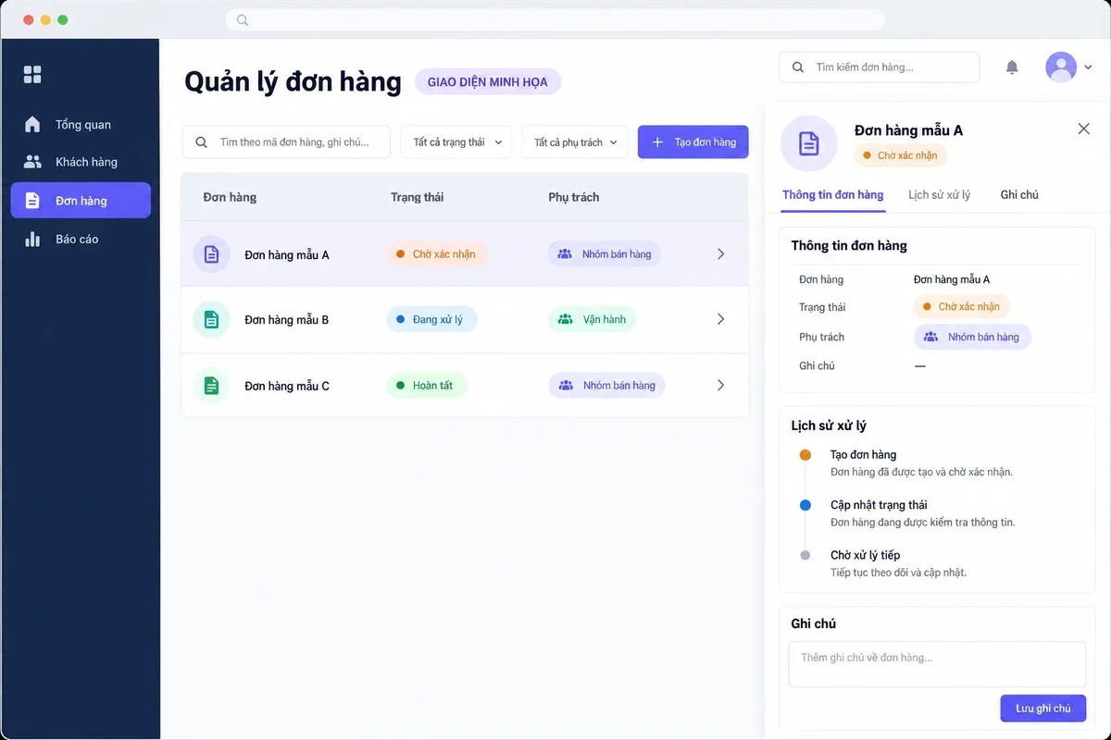The width and height of the screenshot is (1111, 740).
Task: Click Nhóm bán hàng badge in row C
Action: click(606, 386)
